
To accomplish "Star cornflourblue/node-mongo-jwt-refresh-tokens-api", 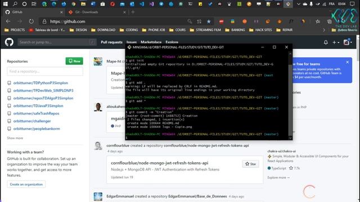I will point(250,164).
